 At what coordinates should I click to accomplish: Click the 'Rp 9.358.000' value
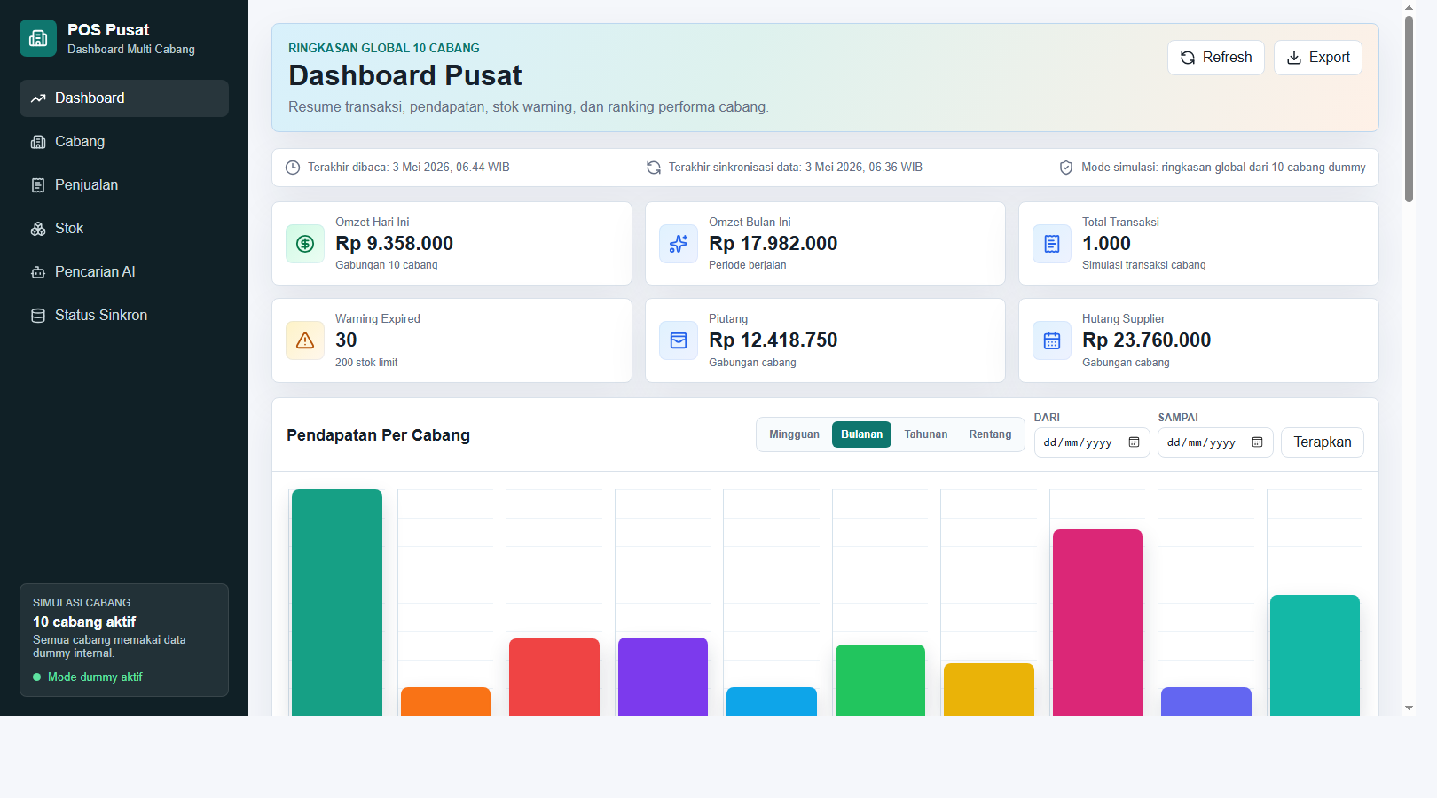tap(394, 244)
